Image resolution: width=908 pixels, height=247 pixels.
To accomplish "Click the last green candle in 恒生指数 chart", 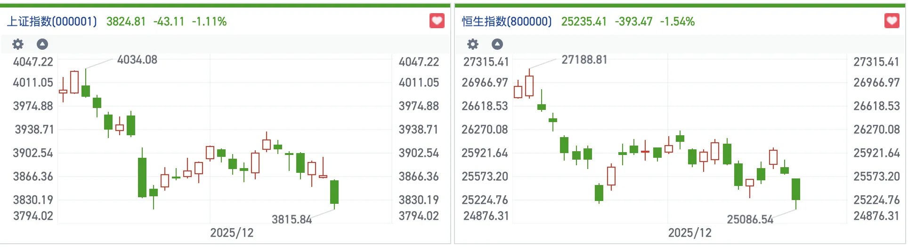I will point(796,189).
